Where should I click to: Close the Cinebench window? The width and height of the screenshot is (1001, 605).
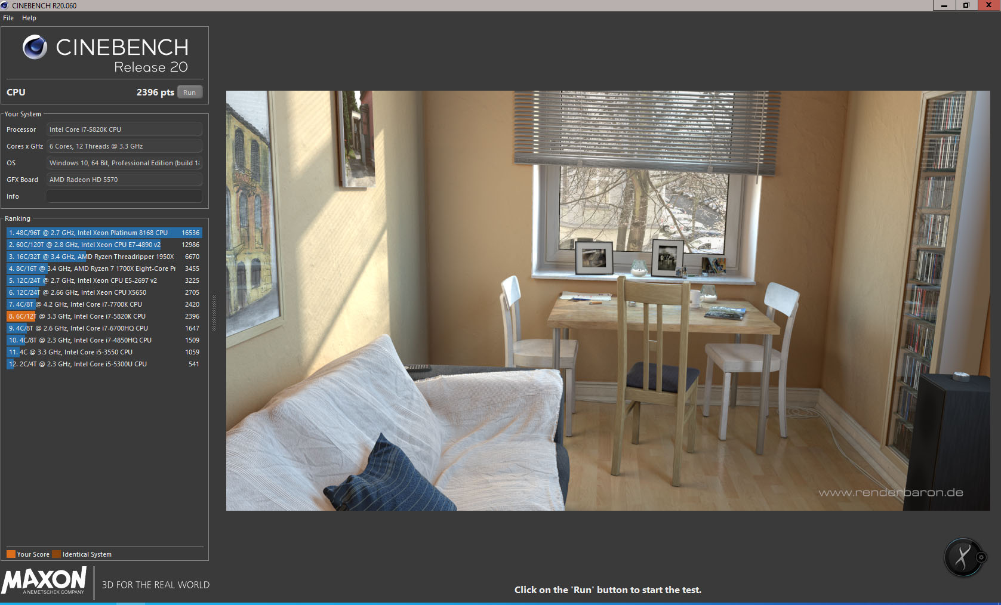point(989,5)
